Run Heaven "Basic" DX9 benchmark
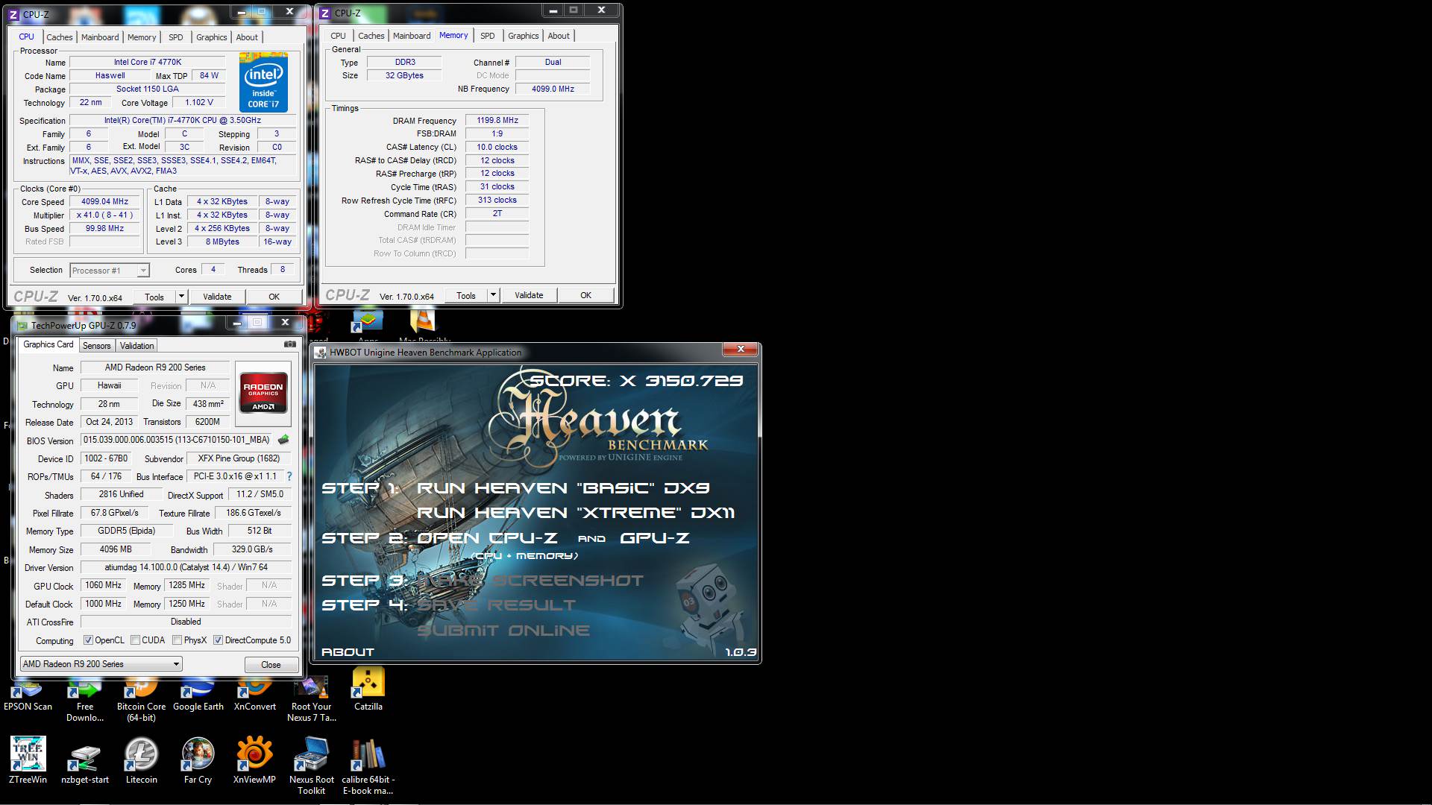 tap(562, 488)
